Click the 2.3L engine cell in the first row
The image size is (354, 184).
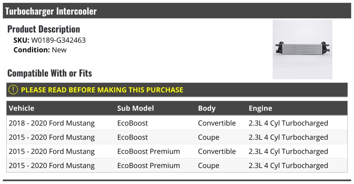click(288, 123)
